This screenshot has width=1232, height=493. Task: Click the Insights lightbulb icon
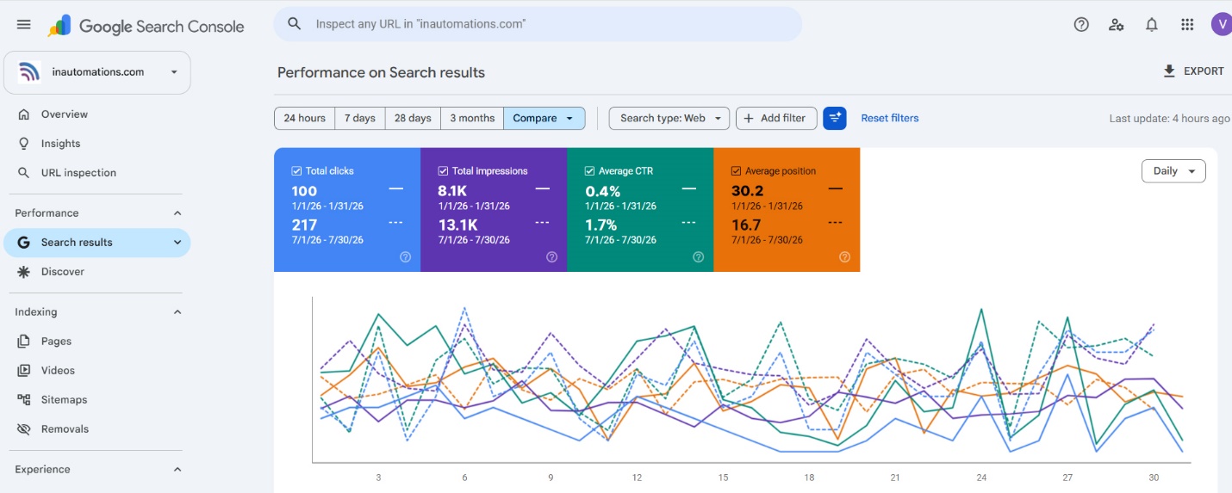pyautogui.click(x=24, y=144)
